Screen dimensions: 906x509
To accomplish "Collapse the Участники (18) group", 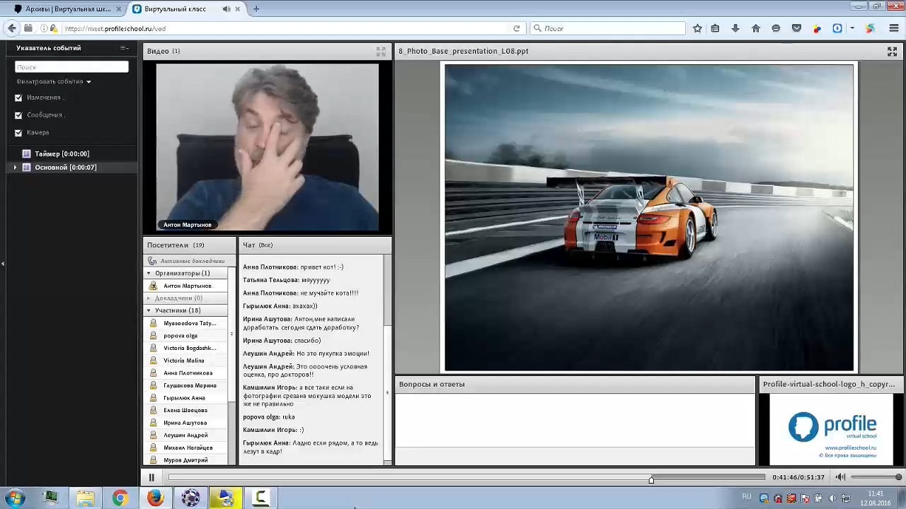I will (149, 310).
